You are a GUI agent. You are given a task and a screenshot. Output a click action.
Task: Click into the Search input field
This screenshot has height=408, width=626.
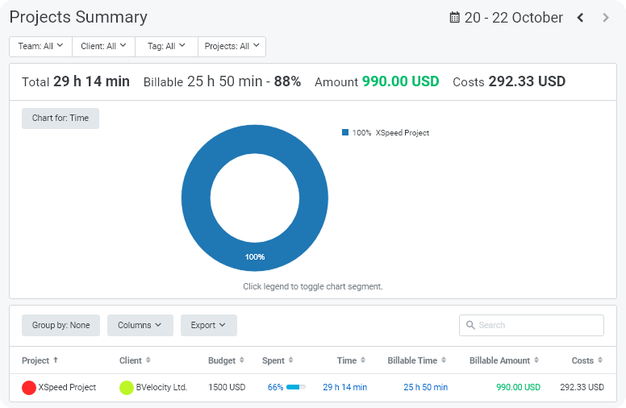coord(536,325)
